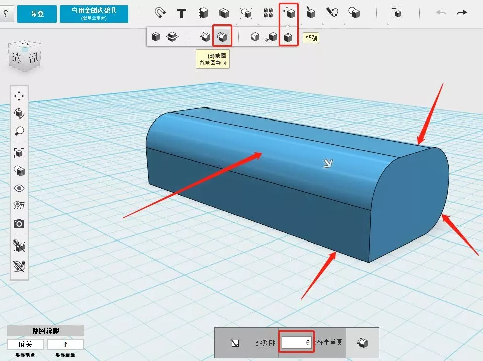Open the Measure tool with ruler cube
483x361 pixels.
pyautogui.click(x=203, y=13)
